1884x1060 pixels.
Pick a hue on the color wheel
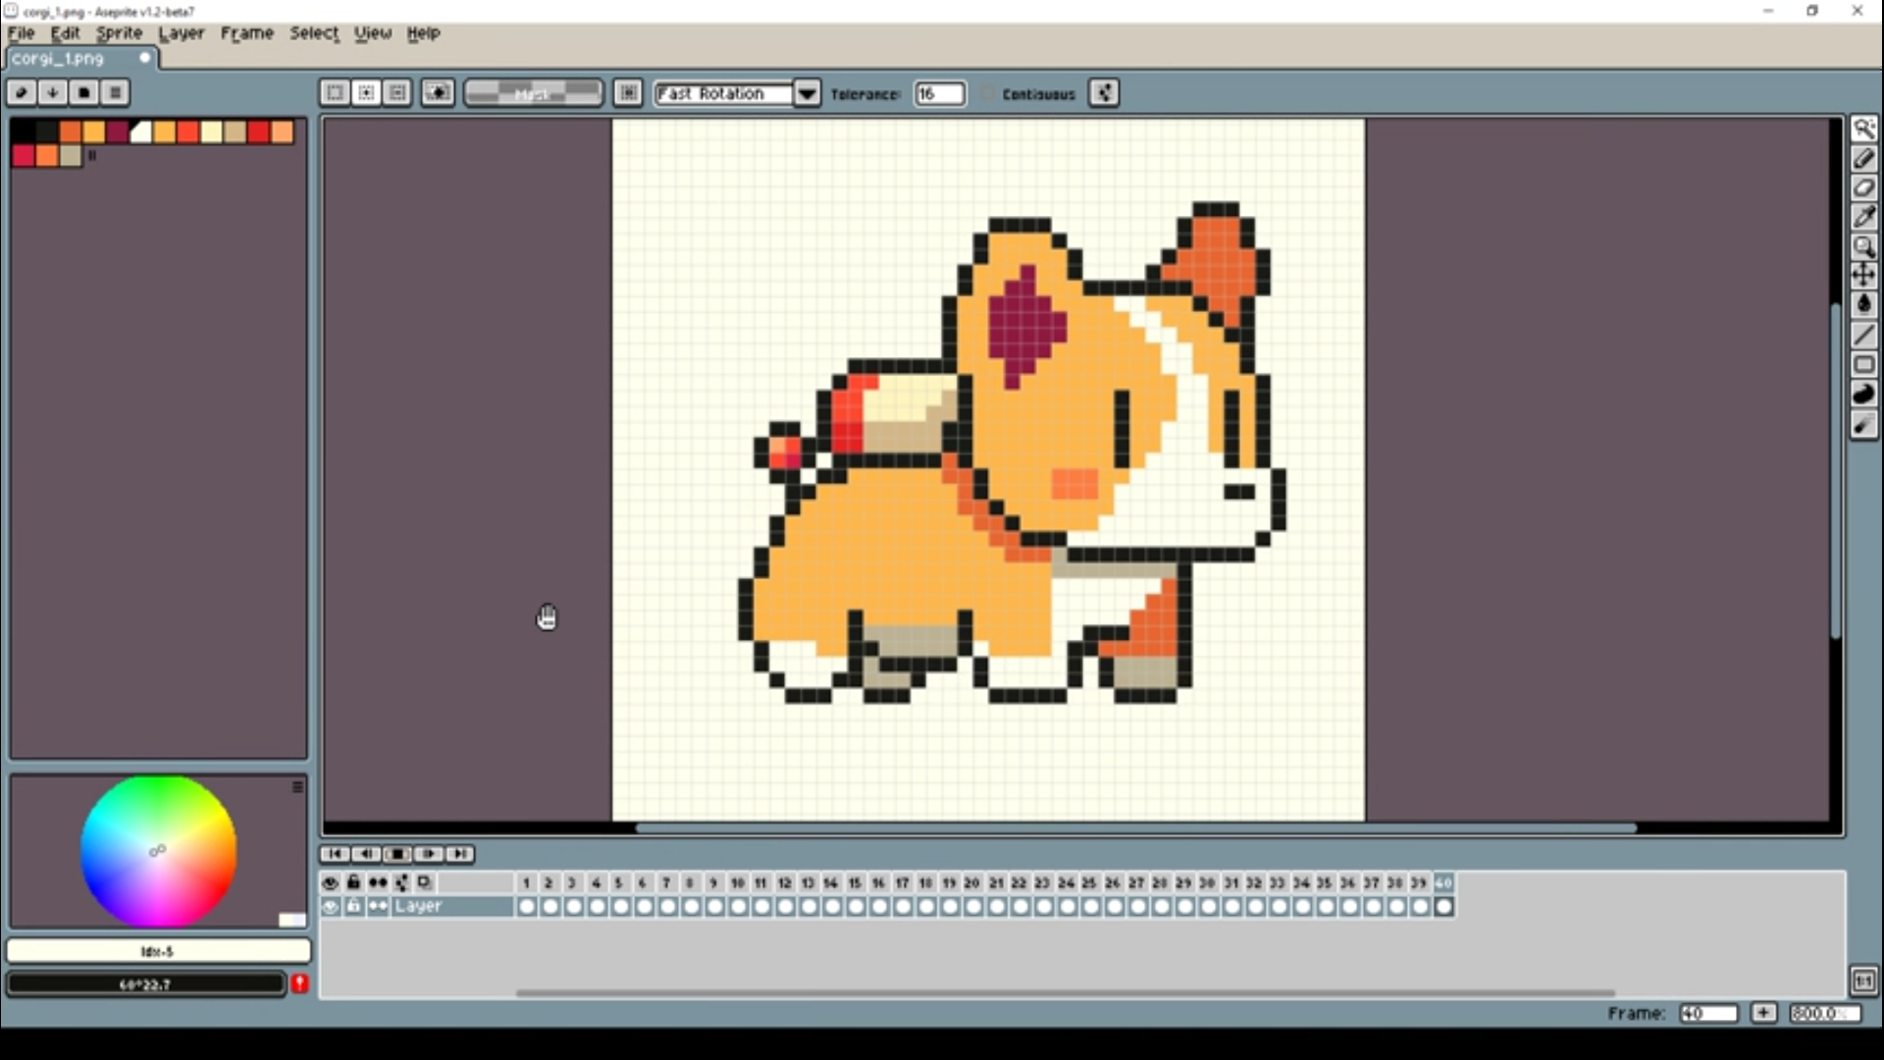158,851
